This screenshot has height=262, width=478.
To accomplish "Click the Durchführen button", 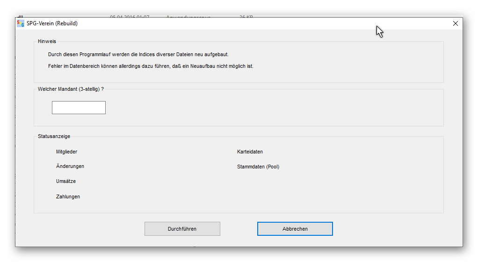I will point(182,229).
